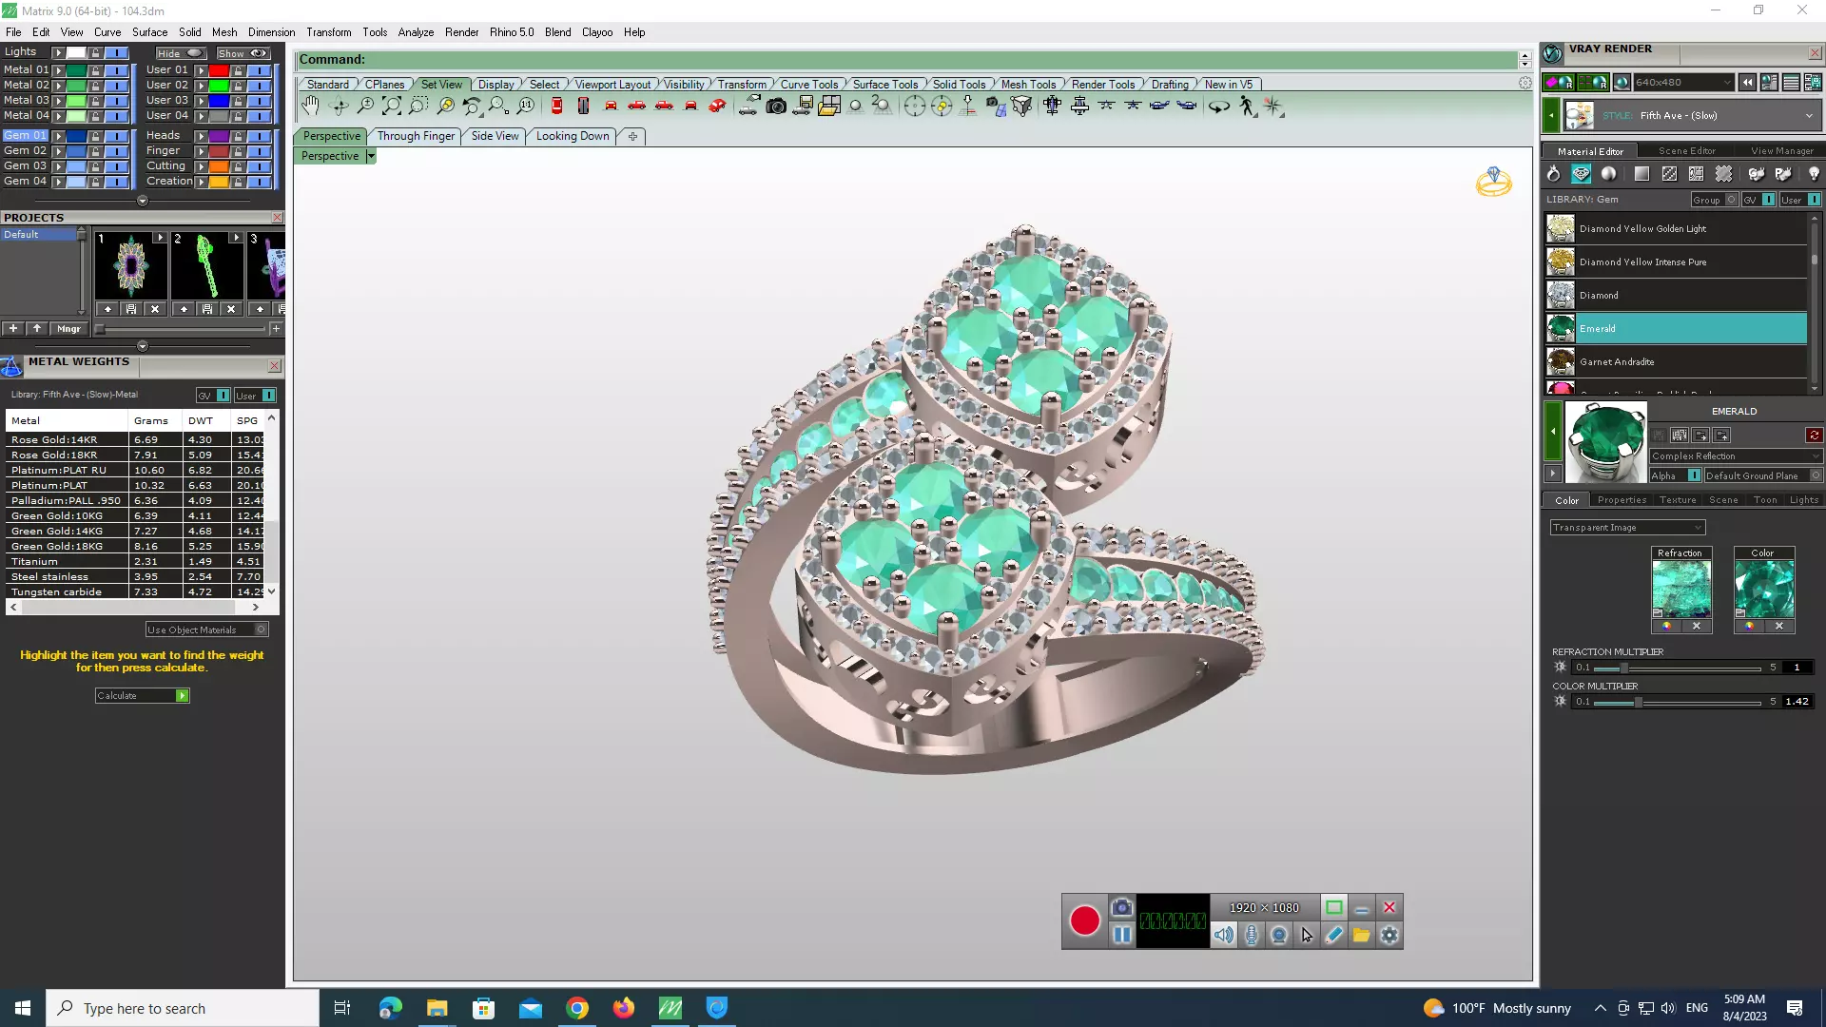
Task: Adjust the Color Multiplier slider
Action: click(x=1638, y=703)
